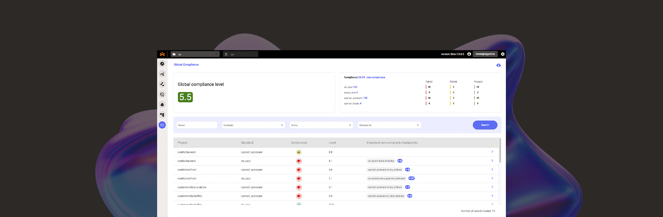Sort by the Standard column header
The image size is (663, 217).
click(247, 143)
